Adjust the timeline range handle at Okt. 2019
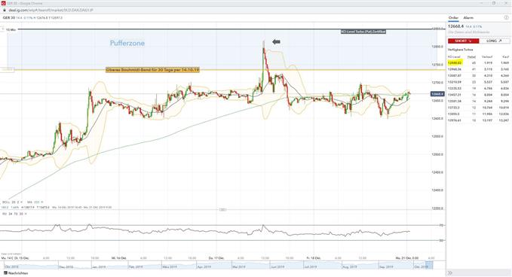Viewport: 512px width, 277px height. (x=429, y=265)
